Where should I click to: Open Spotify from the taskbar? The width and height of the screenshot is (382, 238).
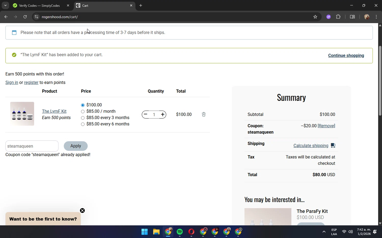click(180, 232)
